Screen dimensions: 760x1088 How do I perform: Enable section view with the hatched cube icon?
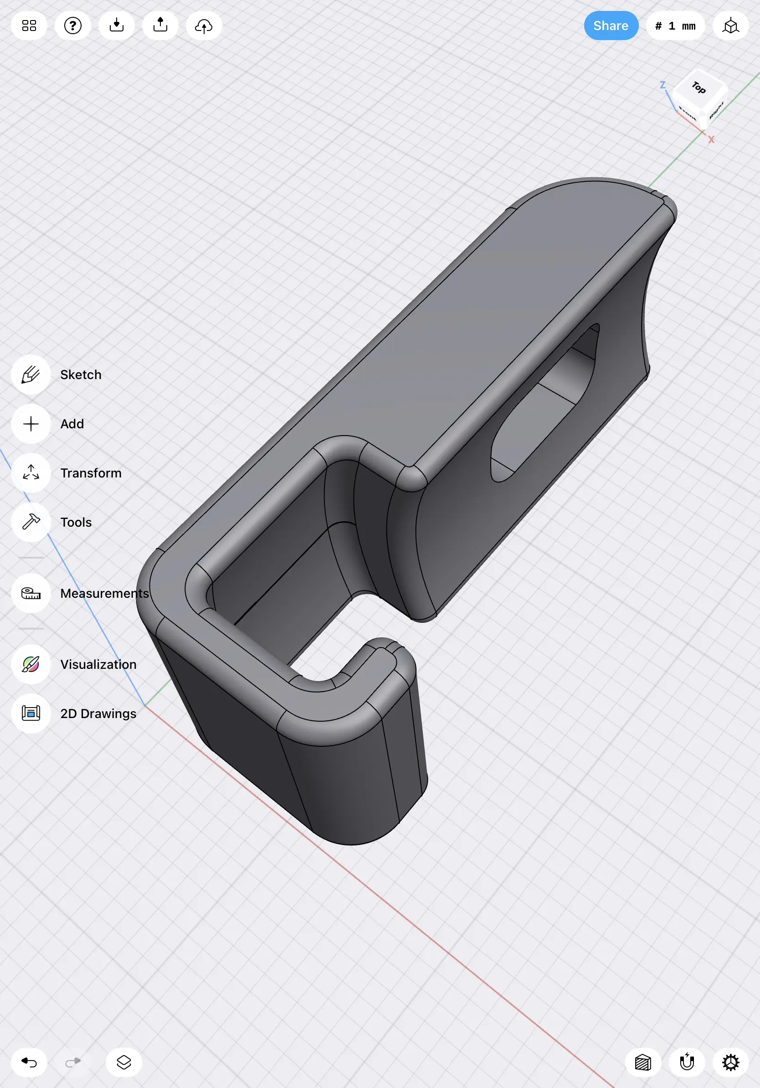(643, 1062)
